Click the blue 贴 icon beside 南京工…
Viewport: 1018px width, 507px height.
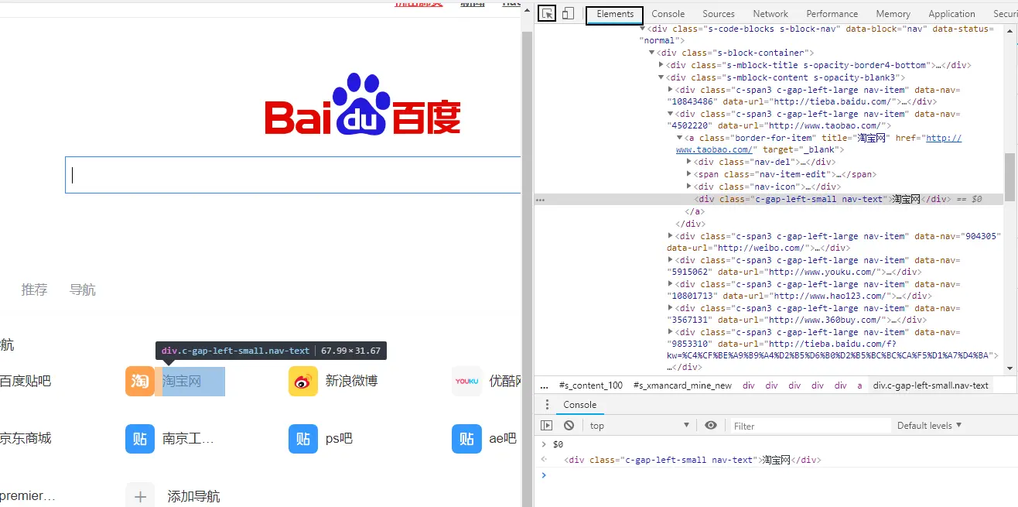click(140, 438)
